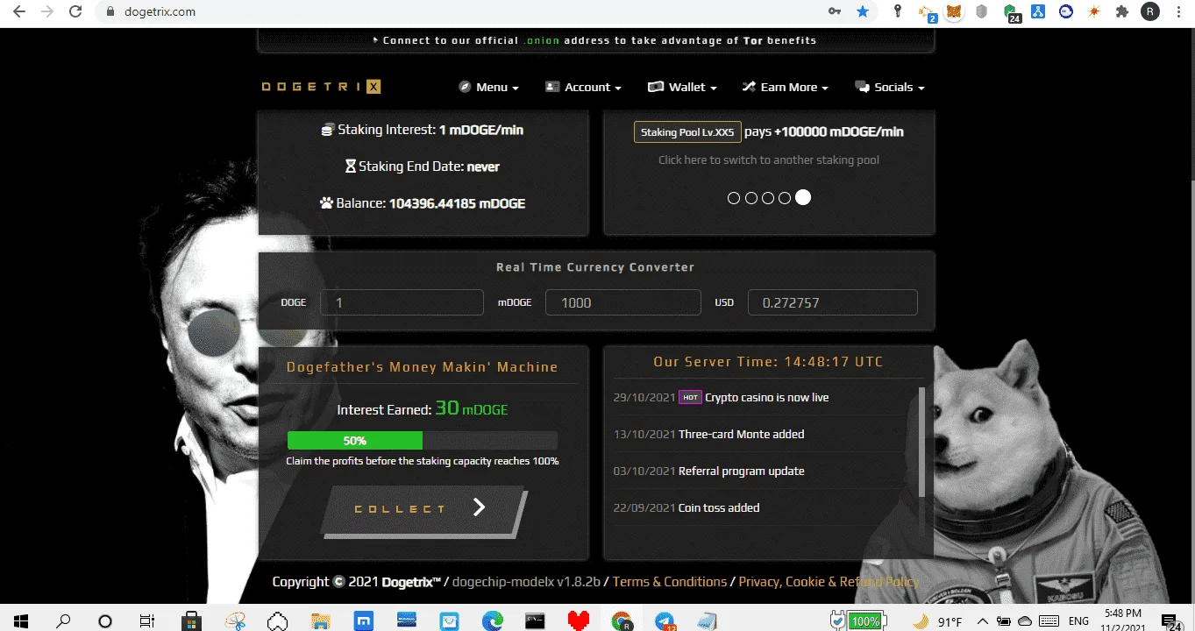Click the Staking Pool Lv.XX5 badge
The height and width of the screenshot is (631, 1195).
(x=687, y=131)
